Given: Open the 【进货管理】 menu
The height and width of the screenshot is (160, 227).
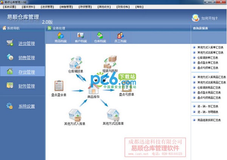Looking at the screenshot, I should click(x=47, y=7).
